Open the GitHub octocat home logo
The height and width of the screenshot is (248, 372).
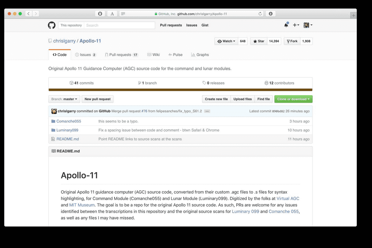tap(51, 25)
